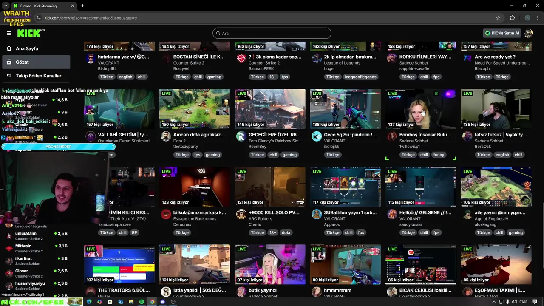Click system clock showing 01:49
Screen dimensions: 544x306
[523, 302]
